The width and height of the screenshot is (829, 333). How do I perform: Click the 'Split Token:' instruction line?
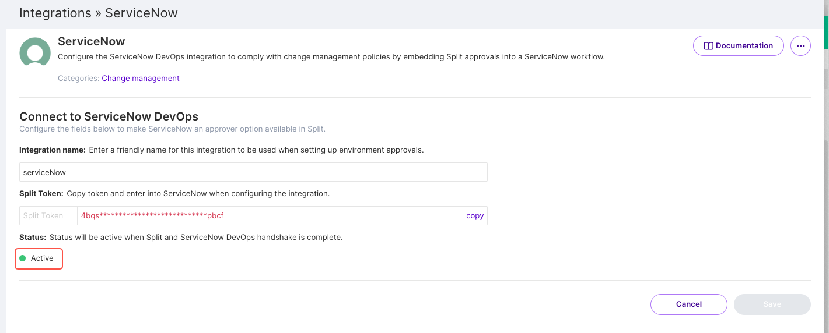click(x=174, y=193)
